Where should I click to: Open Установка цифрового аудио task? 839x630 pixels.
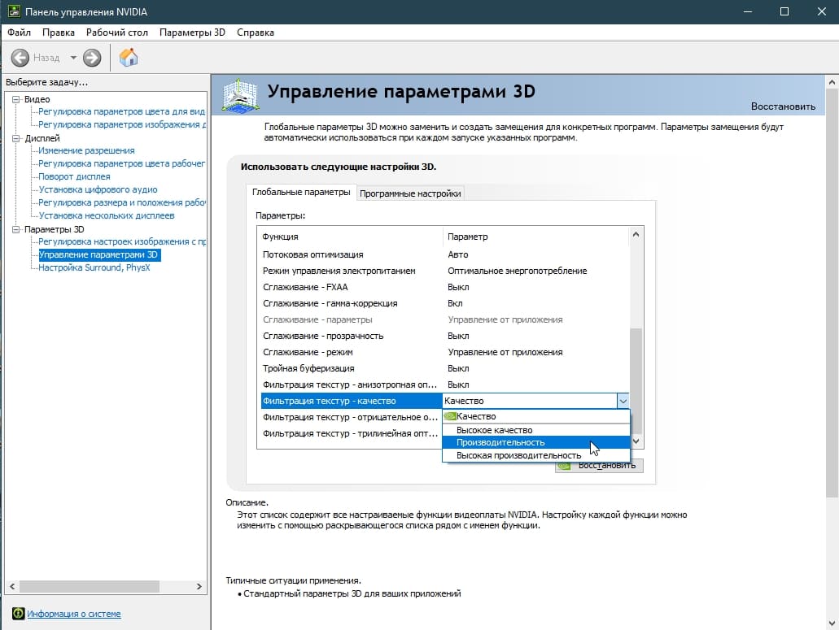(98, 189)
